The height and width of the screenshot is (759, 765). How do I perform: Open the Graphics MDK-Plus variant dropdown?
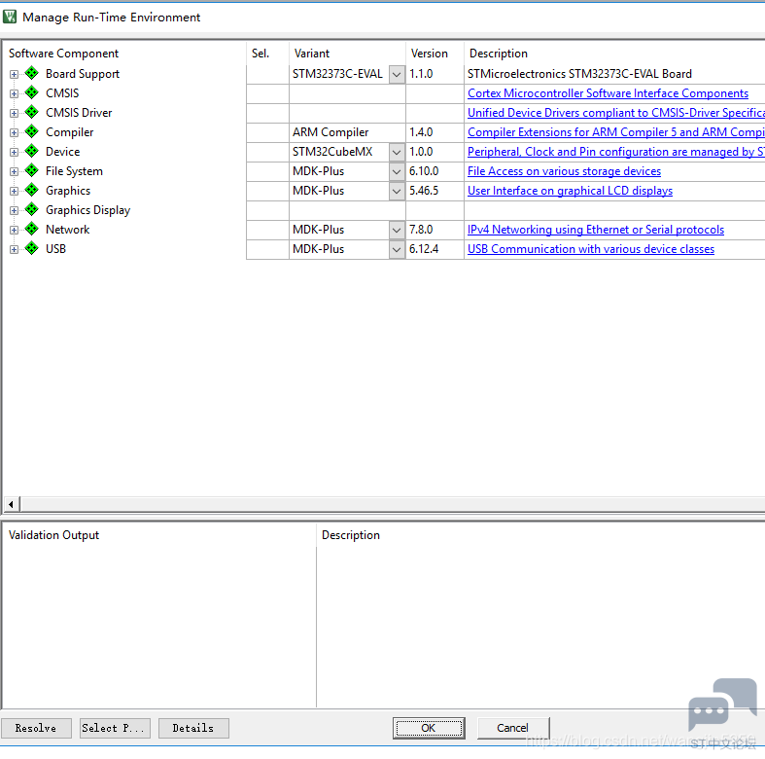(x=397, y=191)
